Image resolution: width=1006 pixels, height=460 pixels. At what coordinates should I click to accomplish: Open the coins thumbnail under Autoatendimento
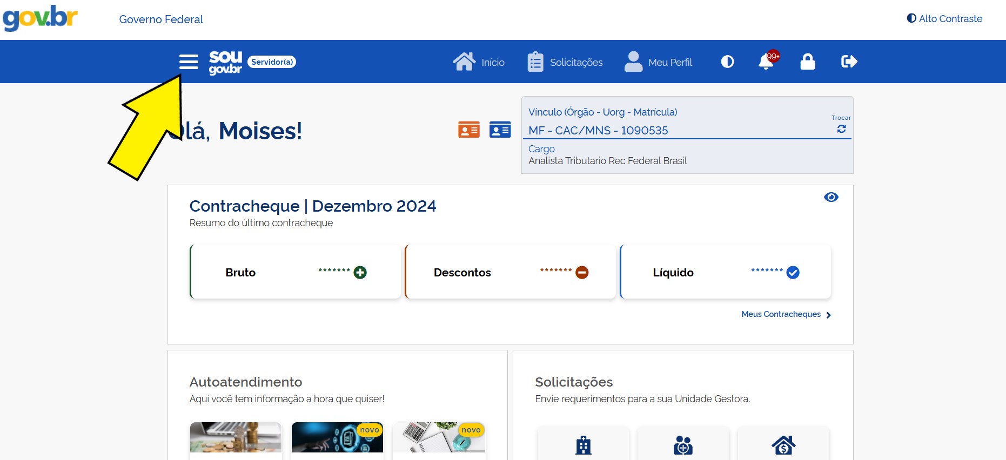coord(236,438)
